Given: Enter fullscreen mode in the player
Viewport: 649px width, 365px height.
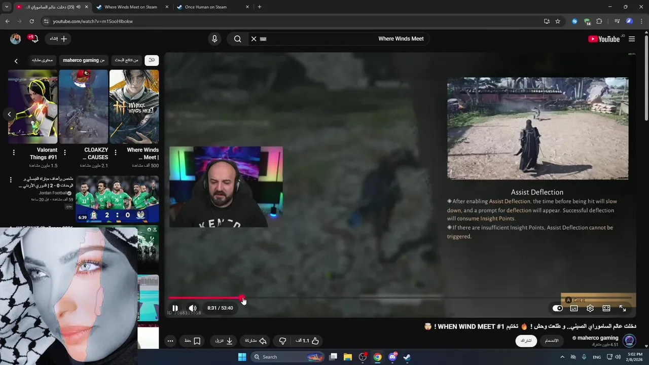Looking at the screenshot, I should 623,308.
